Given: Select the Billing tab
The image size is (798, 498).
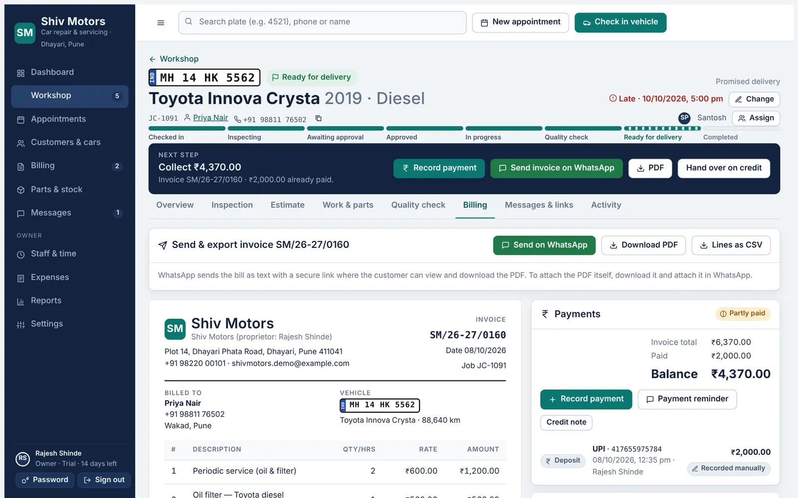Looking at the screenshot, I should point(475,205).
